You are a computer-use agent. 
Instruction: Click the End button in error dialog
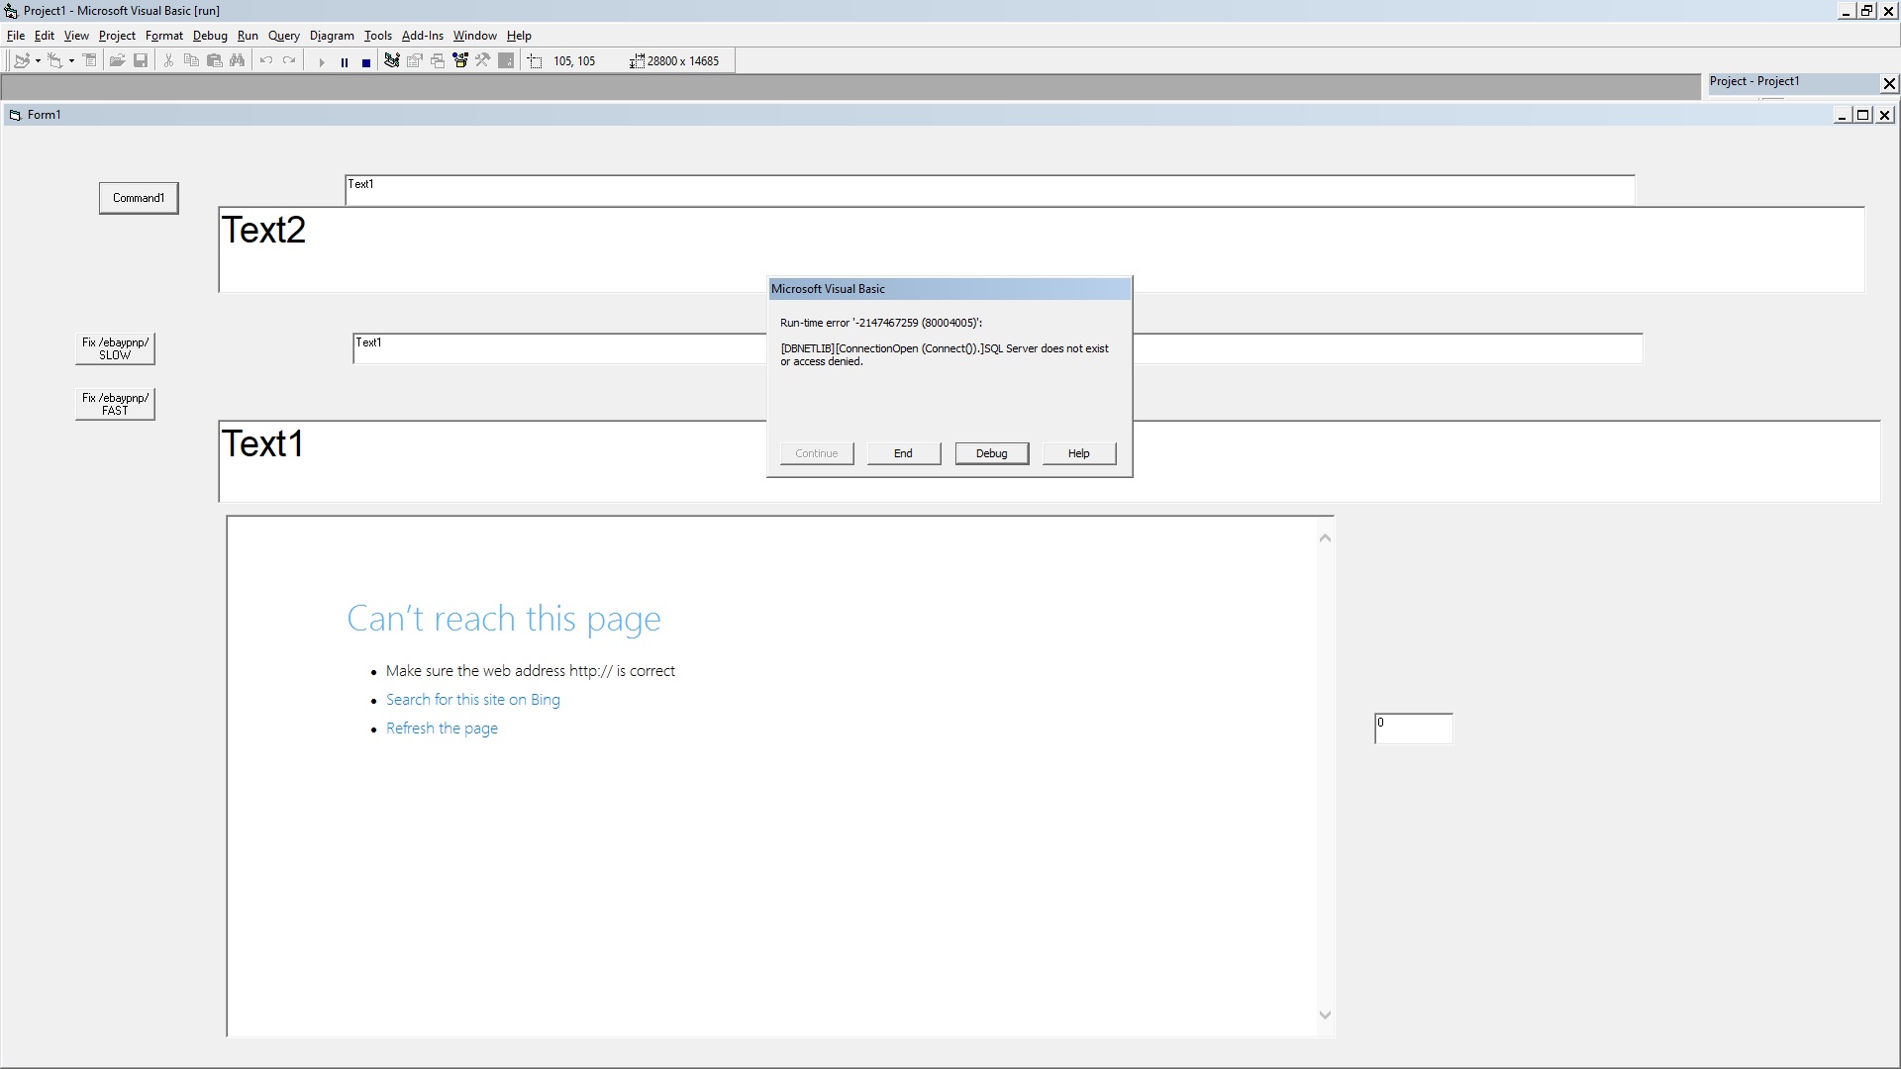(904, 453)
